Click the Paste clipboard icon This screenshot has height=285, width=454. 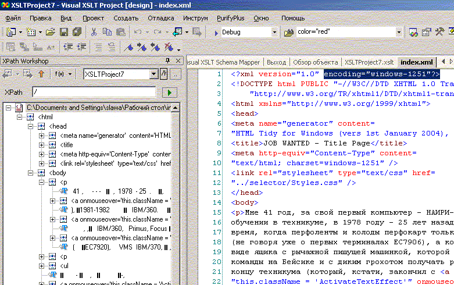pos(121,32)
